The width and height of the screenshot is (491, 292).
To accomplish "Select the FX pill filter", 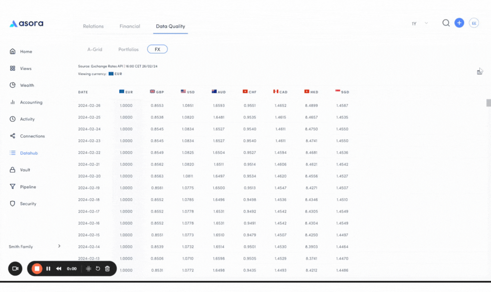I will 157,49.
